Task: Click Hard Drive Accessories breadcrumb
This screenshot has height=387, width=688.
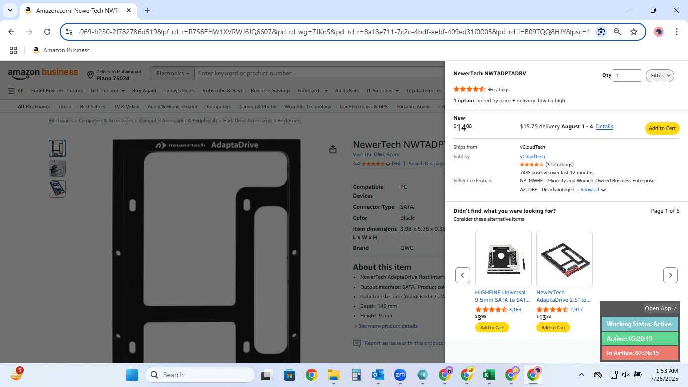Action: pyautogui.click(x=247, y=121)
